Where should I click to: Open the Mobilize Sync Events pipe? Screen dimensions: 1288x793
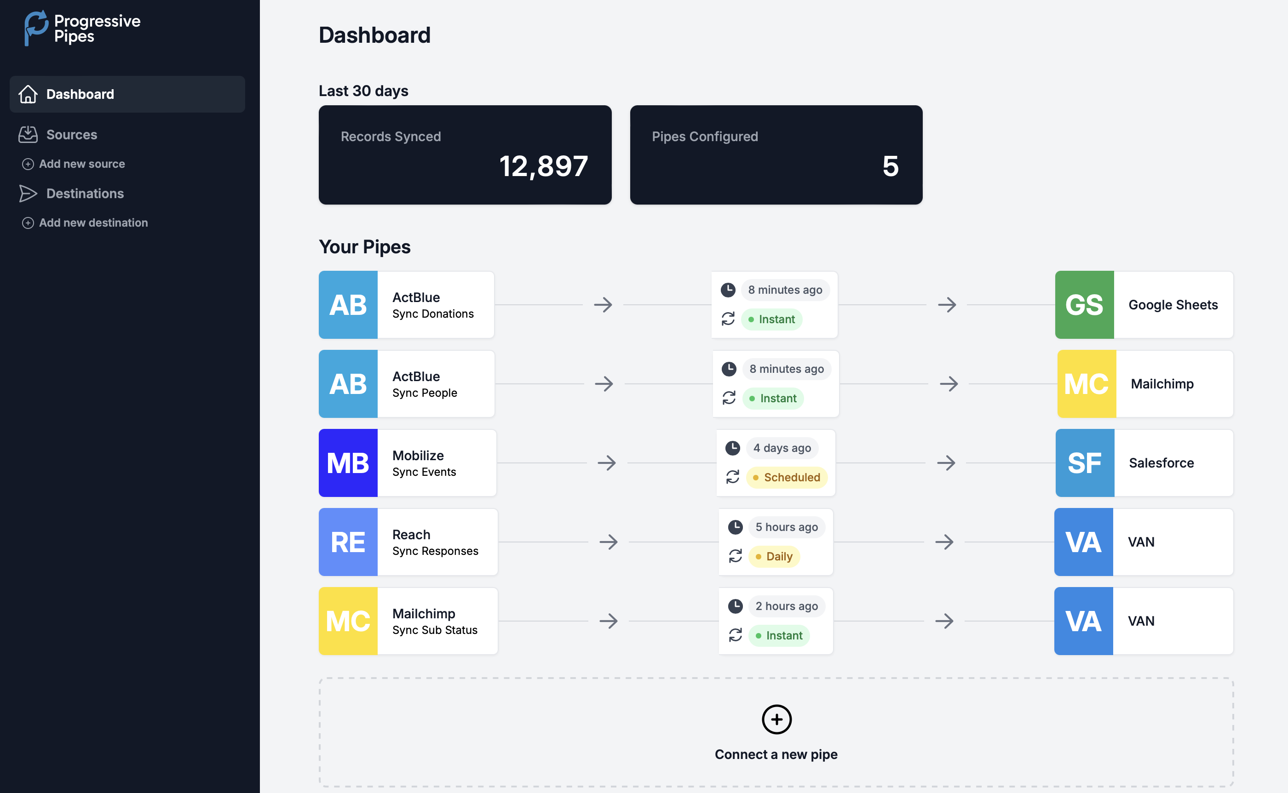tap(408, 463)
